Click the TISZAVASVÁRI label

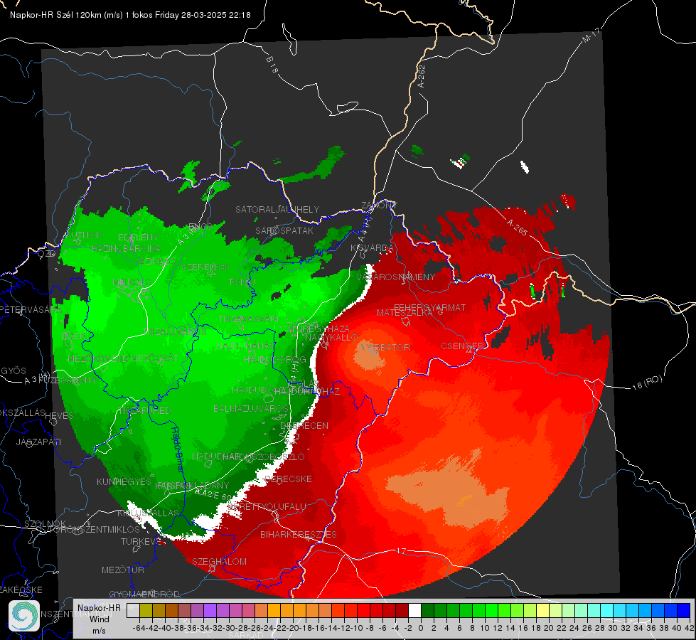pyautogui.click(x=248, y=319)
